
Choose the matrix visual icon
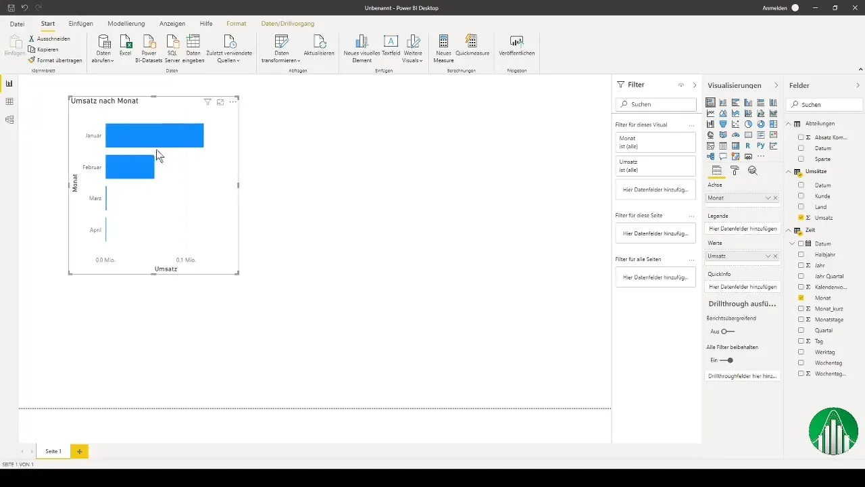[735, 145]
